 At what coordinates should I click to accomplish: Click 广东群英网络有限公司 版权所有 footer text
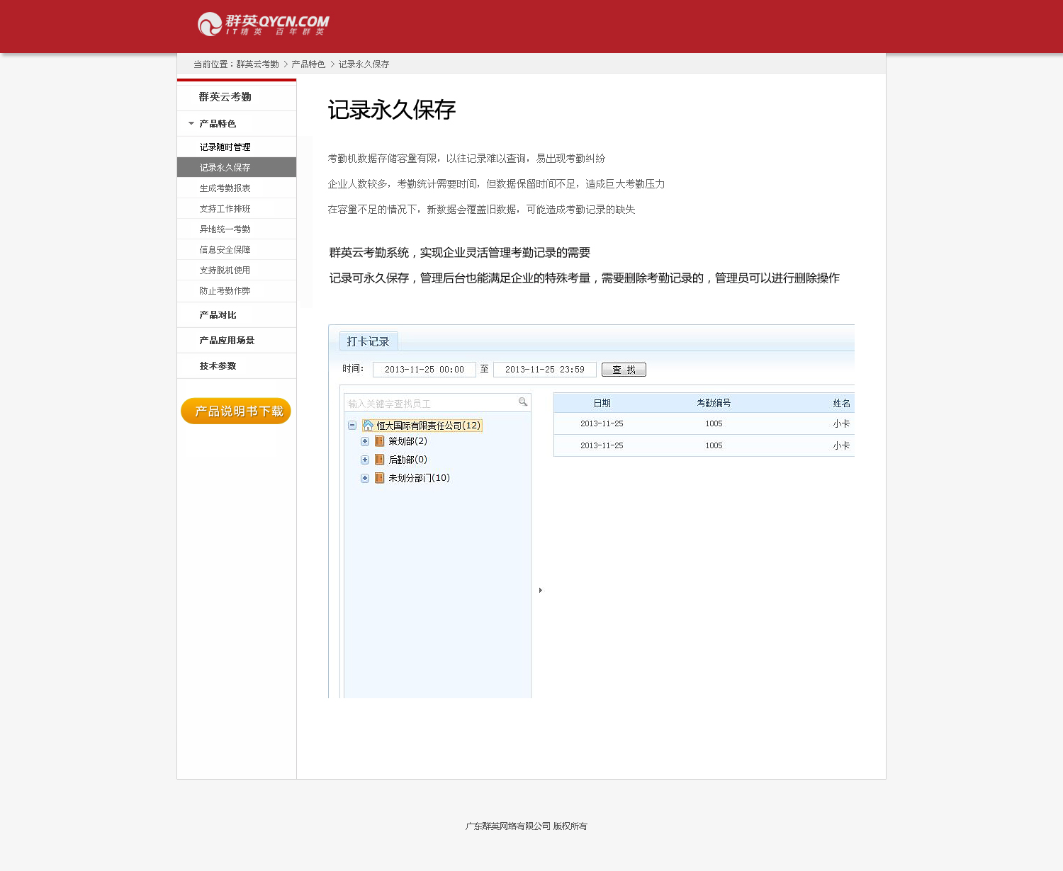click(x=527, y=826)
